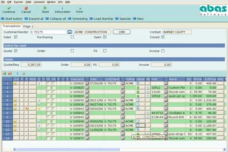
Task: Open the Part selector for 10512
Action: point(166,88)
